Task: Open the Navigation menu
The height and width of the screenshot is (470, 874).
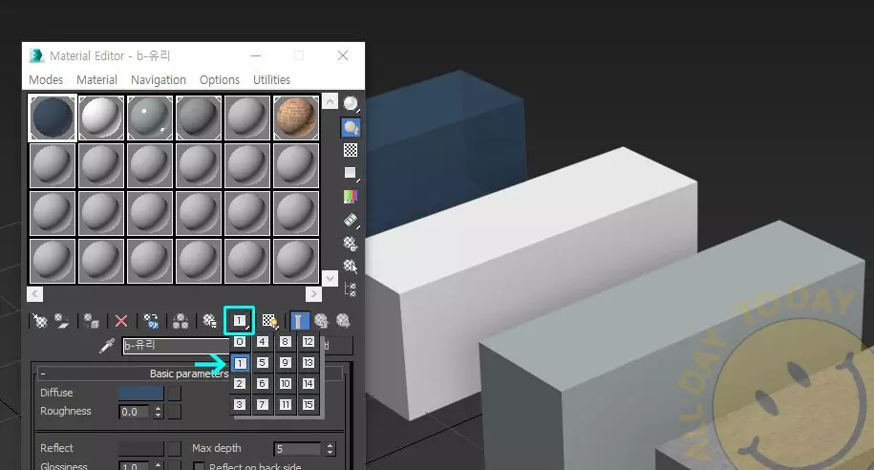Action: (x=159, y=79)
